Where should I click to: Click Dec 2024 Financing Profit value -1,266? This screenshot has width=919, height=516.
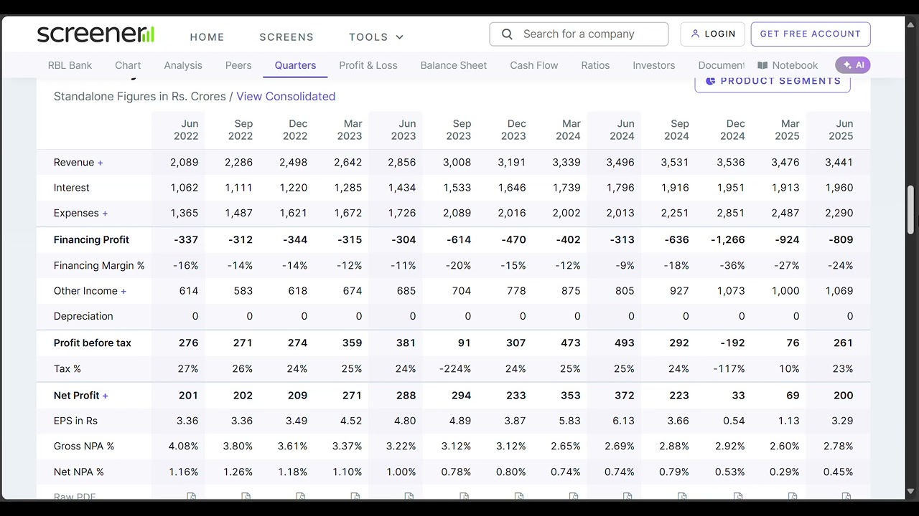[x=728, y=239]
